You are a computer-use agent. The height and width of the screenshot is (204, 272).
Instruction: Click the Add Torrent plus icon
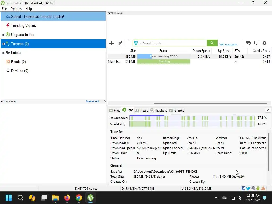coord(112,43)
